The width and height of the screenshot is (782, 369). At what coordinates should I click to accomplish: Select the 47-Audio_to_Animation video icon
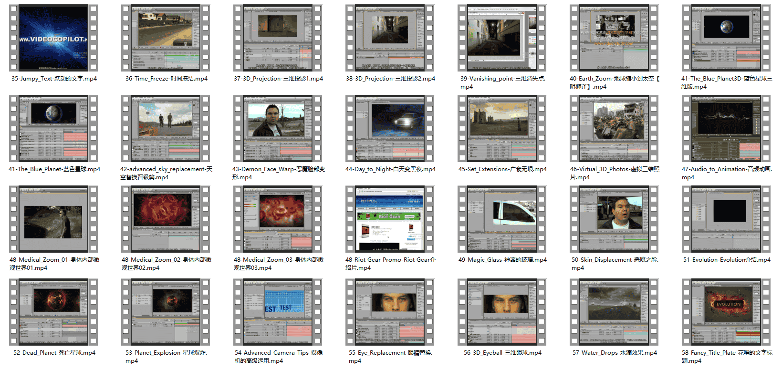(726, 129)
